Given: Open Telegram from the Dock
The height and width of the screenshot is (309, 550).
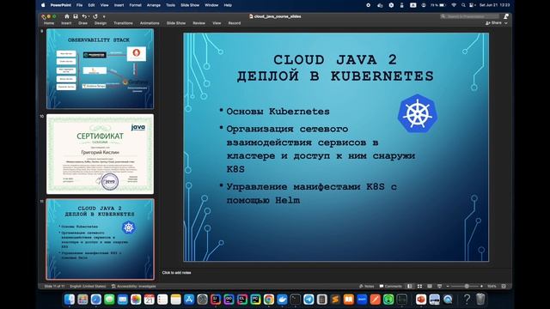Looking at the screenshot, I should 309,300.
